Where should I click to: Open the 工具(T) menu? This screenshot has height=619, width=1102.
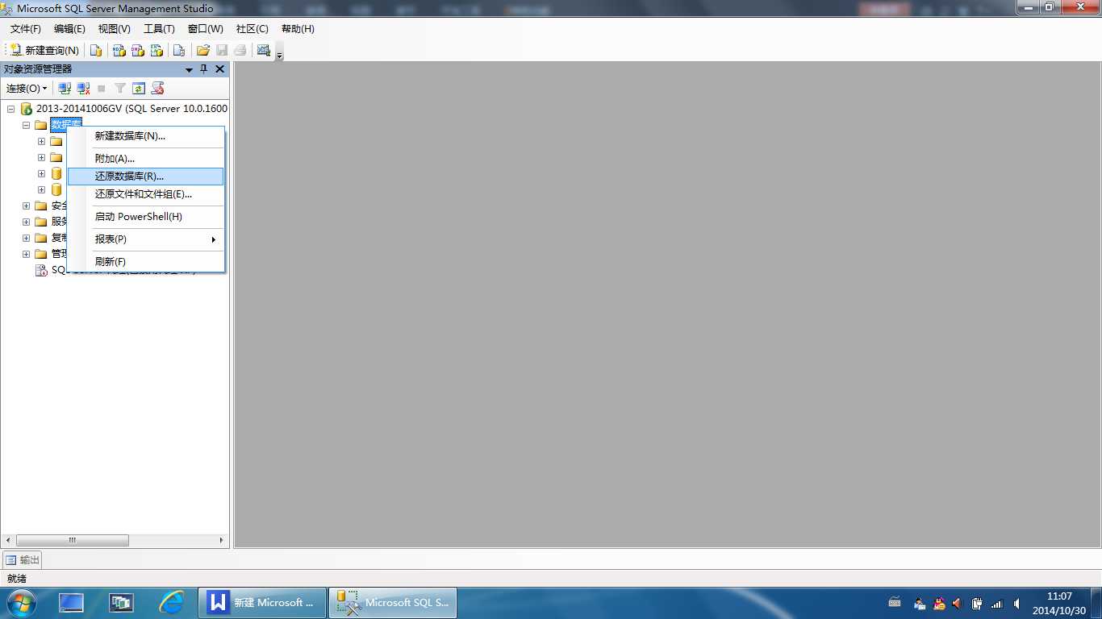[159, 29]
